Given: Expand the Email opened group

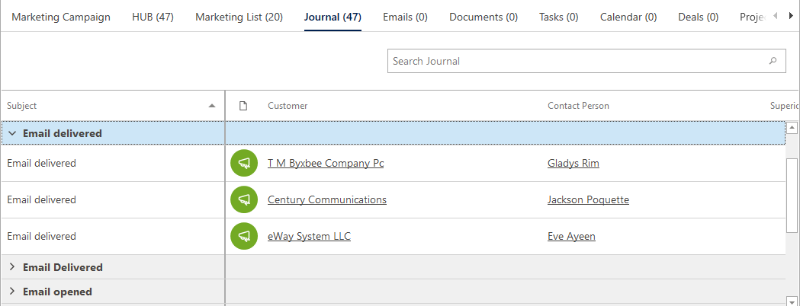Looking at the screenshot, I should click(12, 292).
